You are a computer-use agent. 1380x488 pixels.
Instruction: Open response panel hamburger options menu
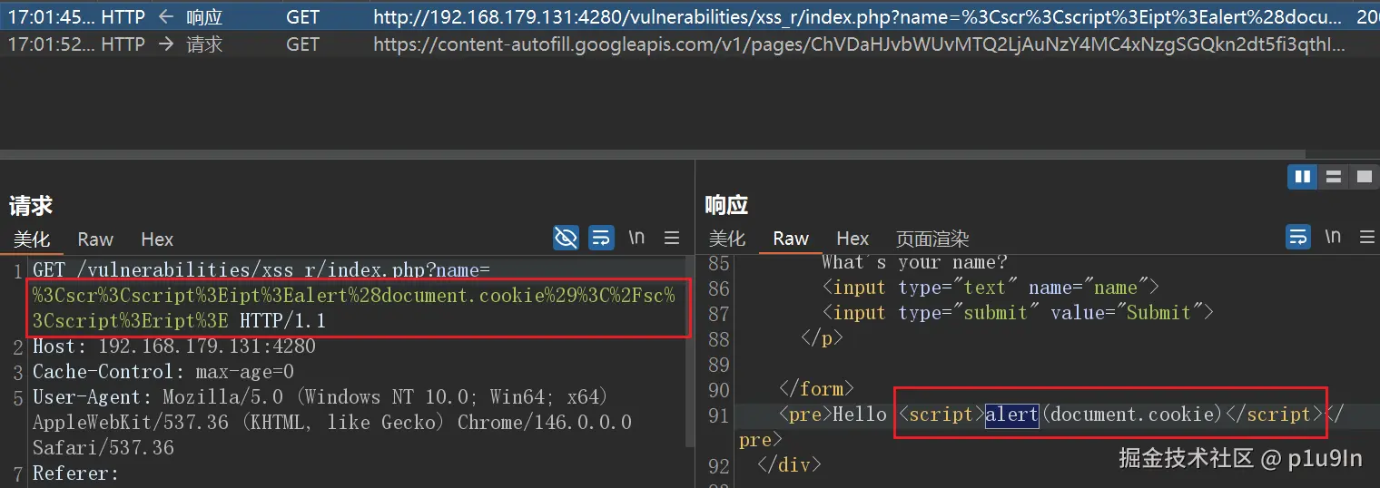(x=1365, y=238)
